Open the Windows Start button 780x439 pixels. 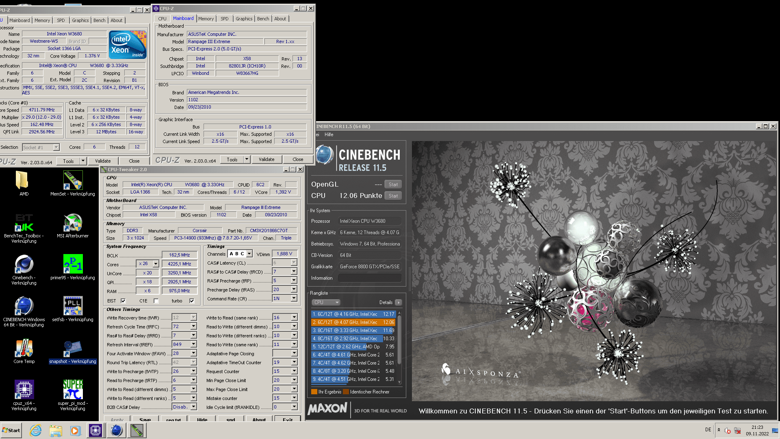click(x=11, y=430)
